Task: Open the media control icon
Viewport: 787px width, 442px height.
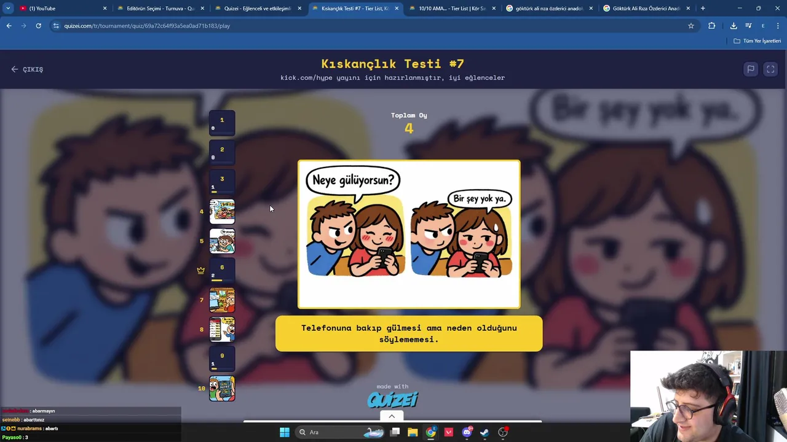Action: pyautogui.click(x=748, y=26)
